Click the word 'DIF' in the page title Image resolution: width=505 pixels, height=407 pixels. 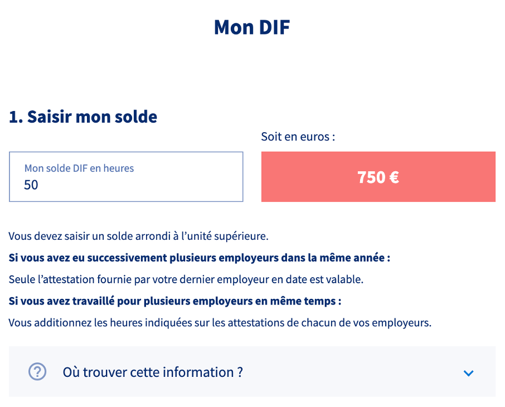pos(274,27)
